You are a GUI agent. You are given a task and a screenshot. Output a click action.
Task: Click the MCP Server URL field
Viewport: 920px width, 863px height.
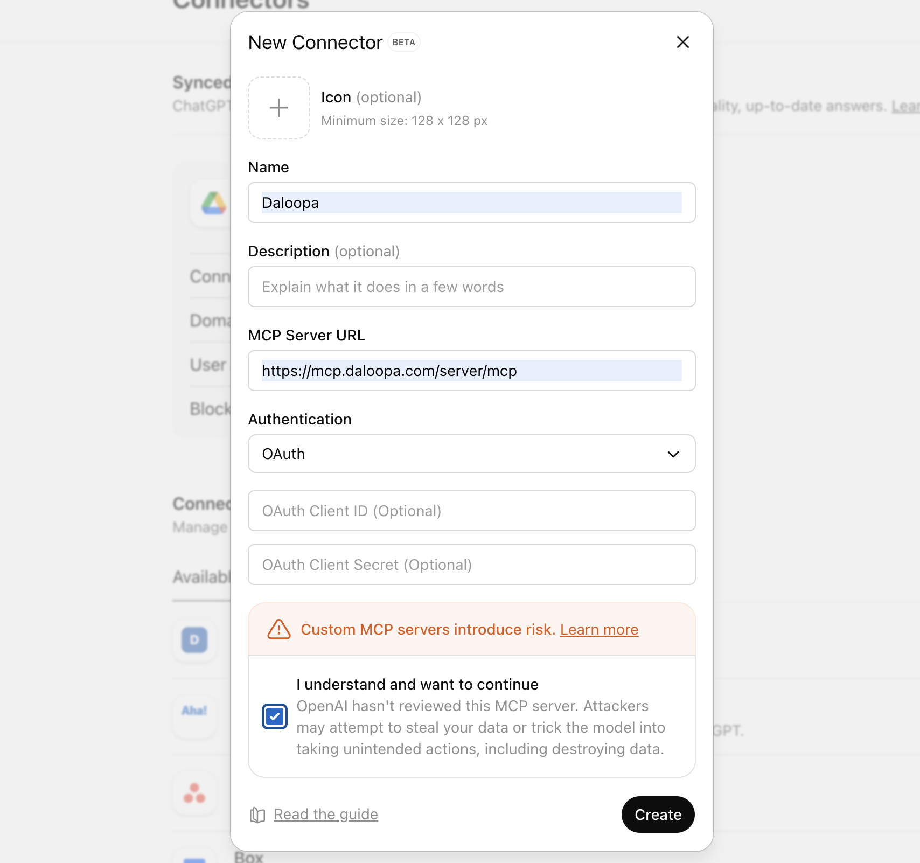pos(472,371)
